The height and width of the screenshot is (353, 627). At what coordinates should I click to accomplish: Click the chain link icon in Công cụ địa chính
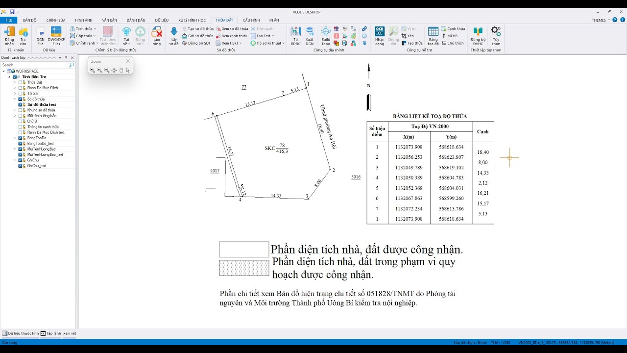click(x=364, y=29)
